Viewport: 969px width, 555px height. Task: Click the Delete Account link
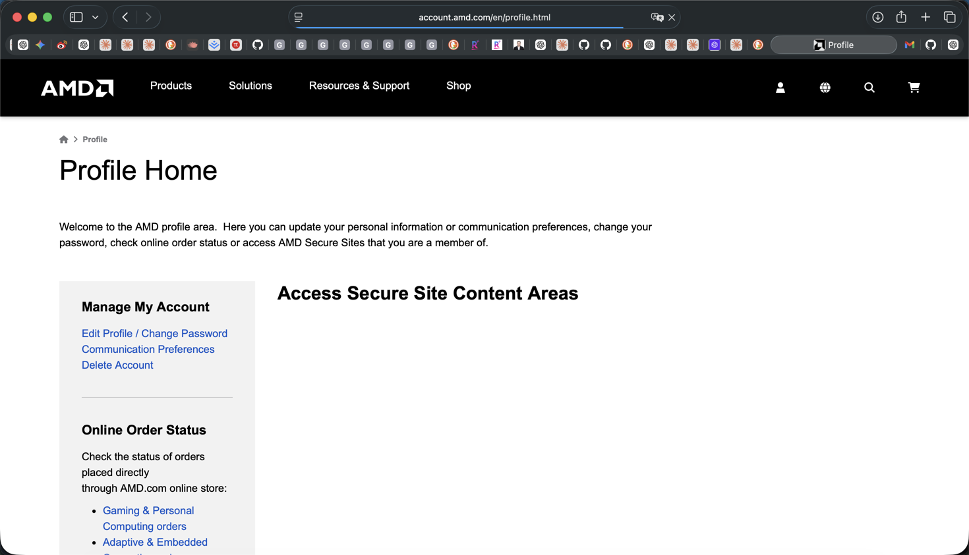point(117,365)
